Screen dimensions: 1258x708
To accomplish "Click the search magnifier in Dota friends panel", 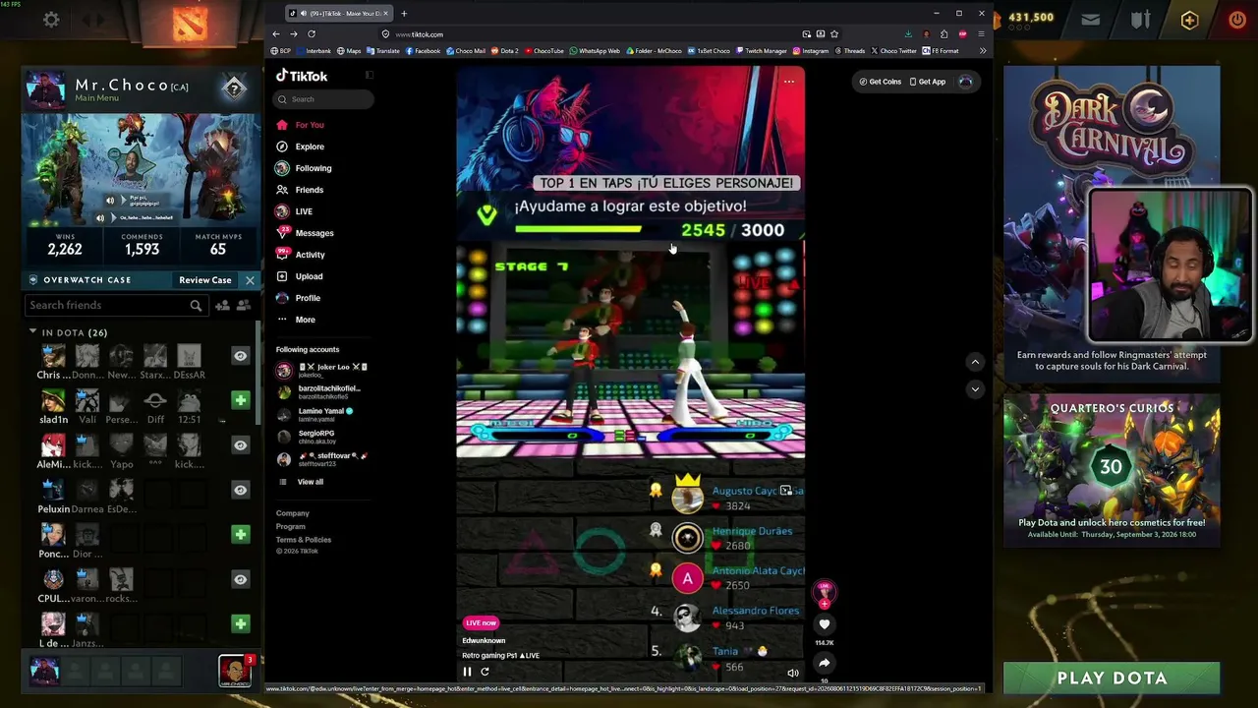I will tap(196, 306).
